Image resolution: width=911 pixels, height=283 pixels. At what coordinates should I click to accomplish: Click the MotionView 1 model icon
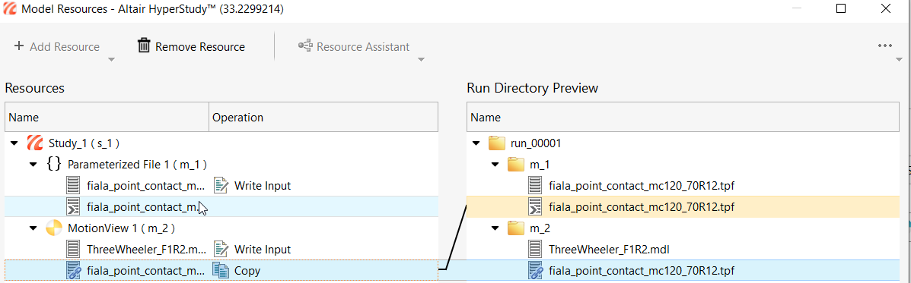pos(53,228)
